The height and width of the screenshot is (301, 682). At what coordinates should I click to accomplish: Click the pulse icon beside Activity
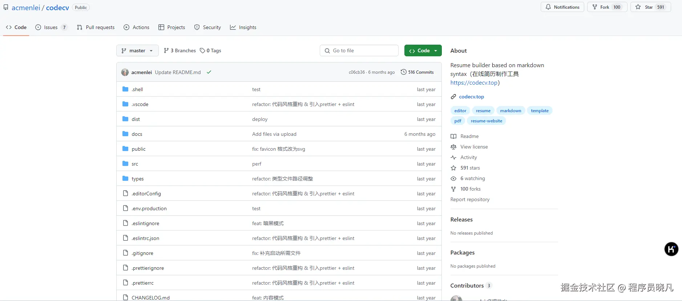click(x=453, y=158)
